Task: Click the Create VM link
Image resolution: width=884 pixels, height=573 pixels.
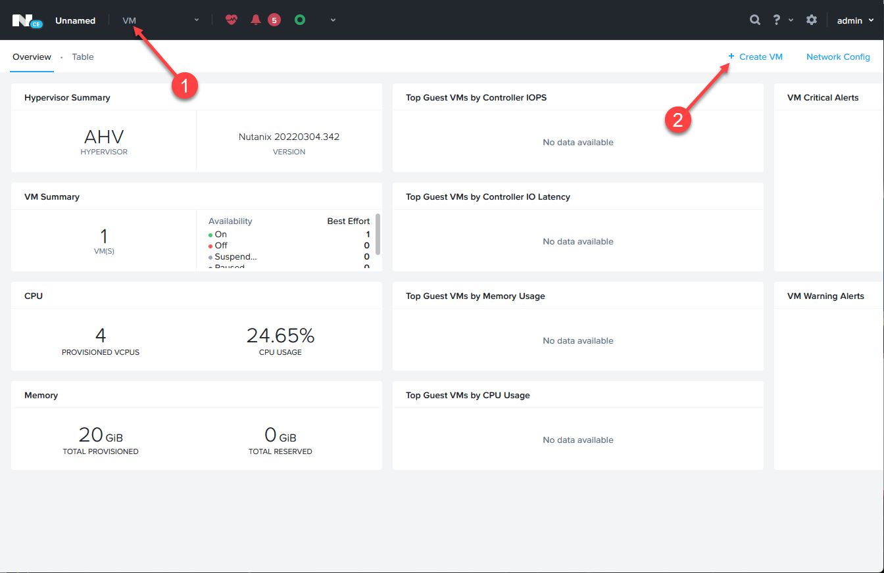Action: (x=761, y=57)
